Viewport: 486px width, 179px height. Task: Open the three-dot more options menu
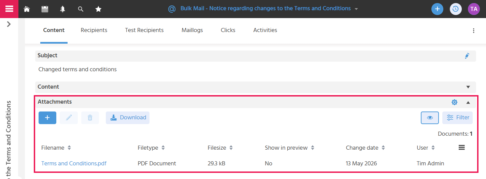coord(473,31)
